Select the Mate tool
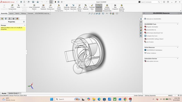182x102 pixels. (x=18, y=6)
